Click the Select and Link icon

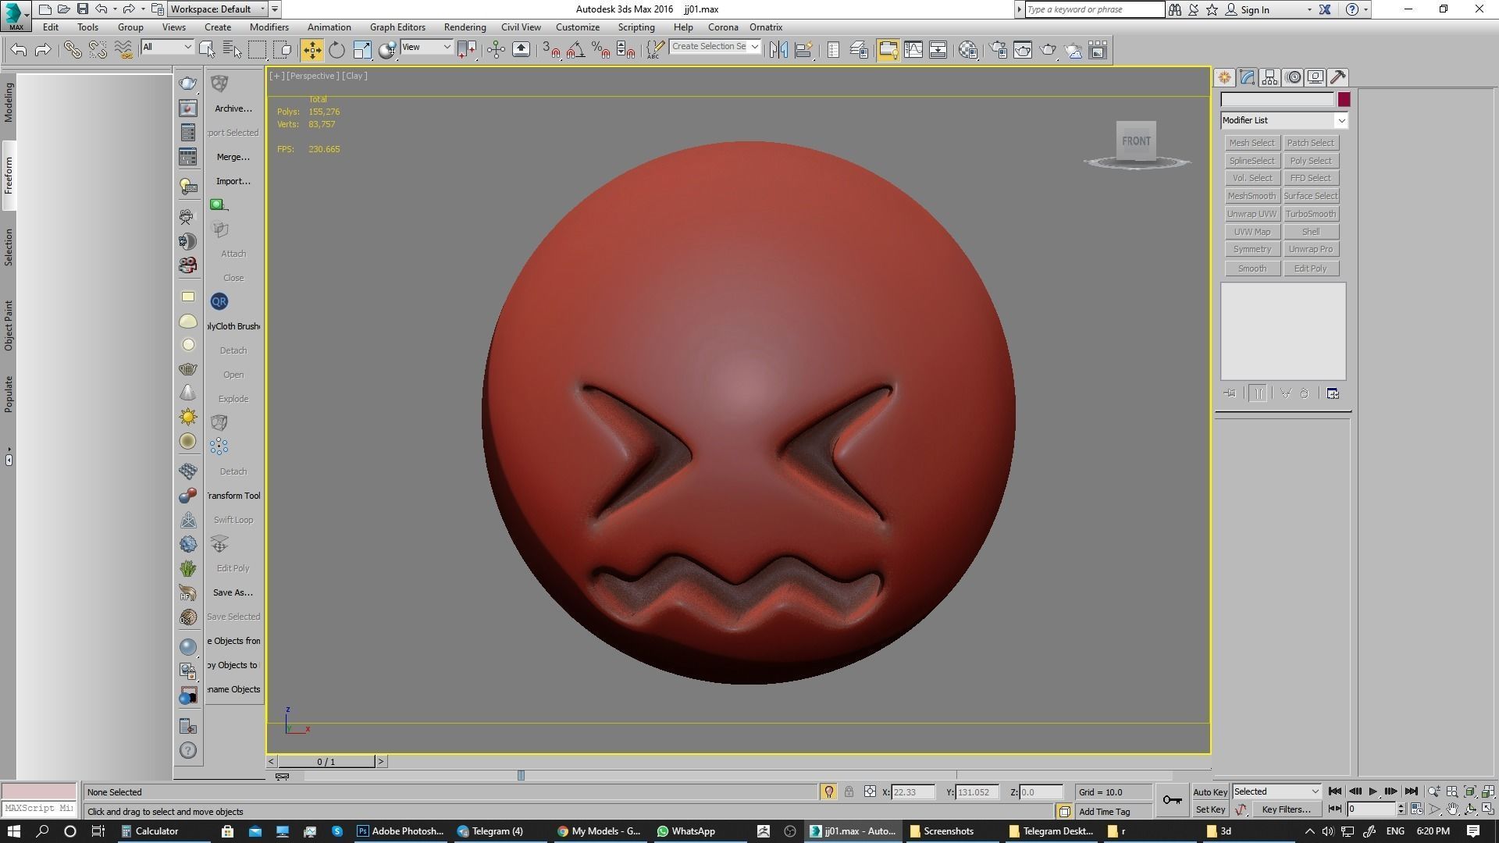(x=73, y=50)
